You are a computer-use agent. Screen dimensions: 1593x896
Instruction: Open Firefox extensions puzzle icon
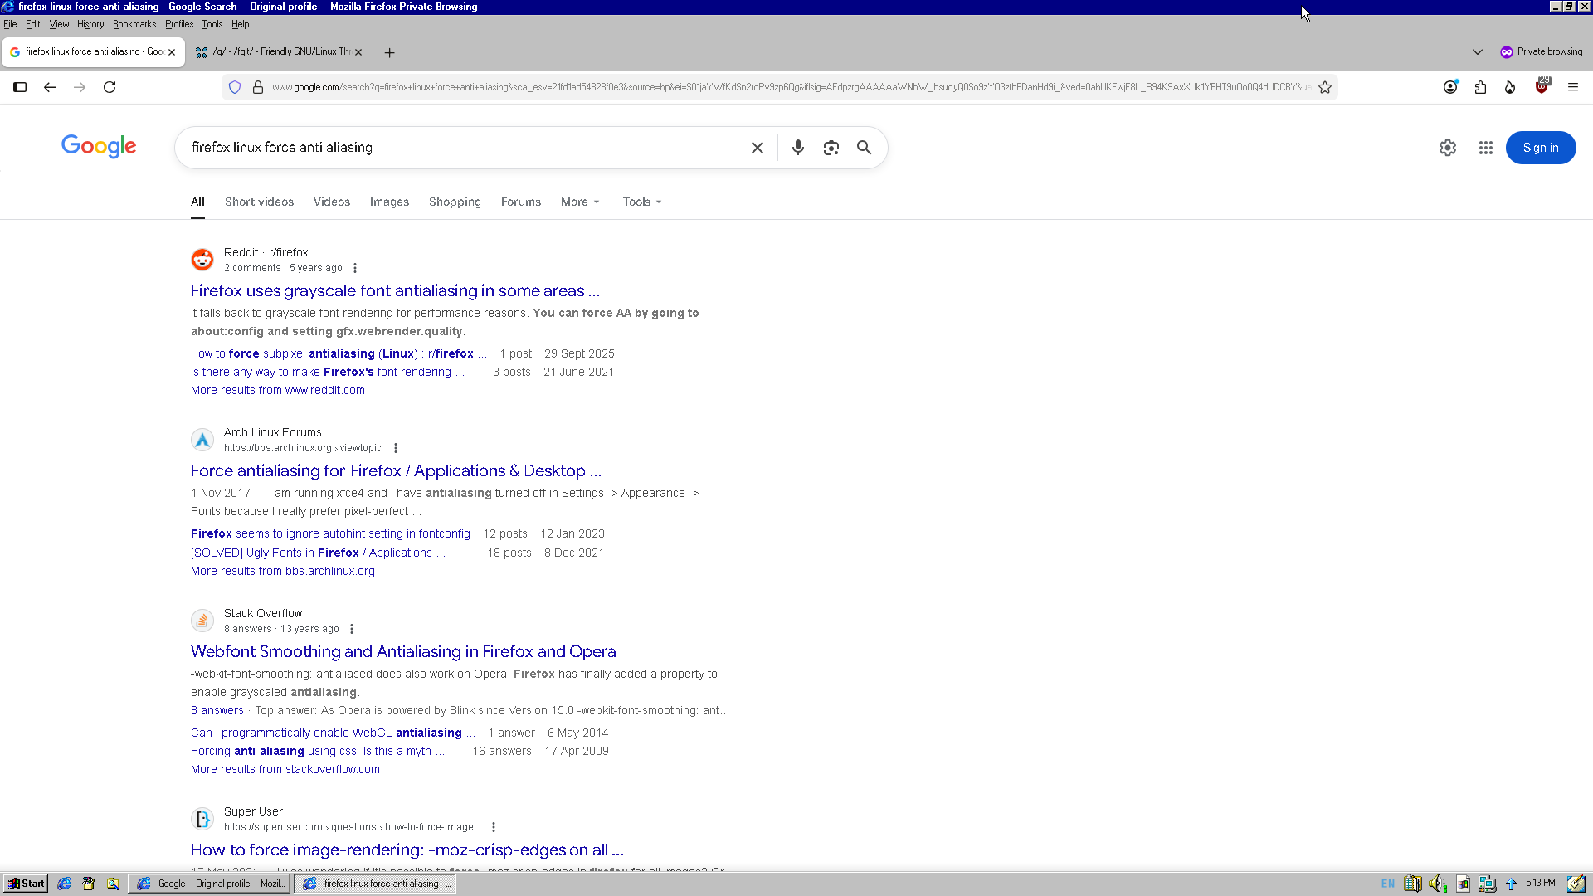click(1480, 87)
